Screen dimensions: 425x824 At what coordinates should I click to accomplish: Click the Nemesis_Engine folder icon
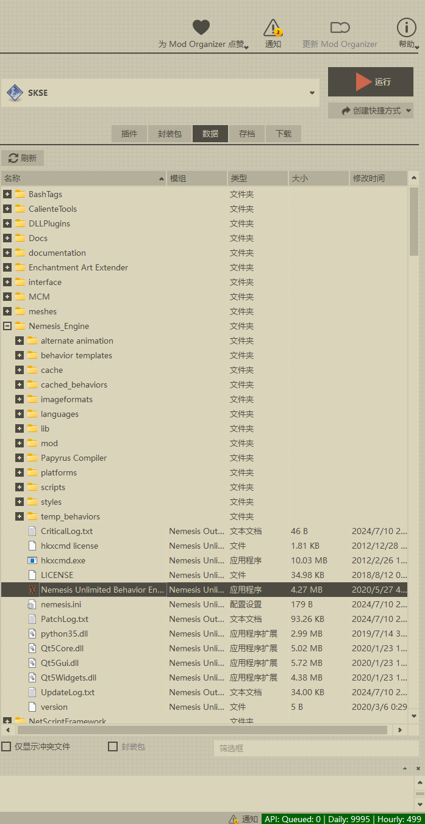(x=20, y=326)
